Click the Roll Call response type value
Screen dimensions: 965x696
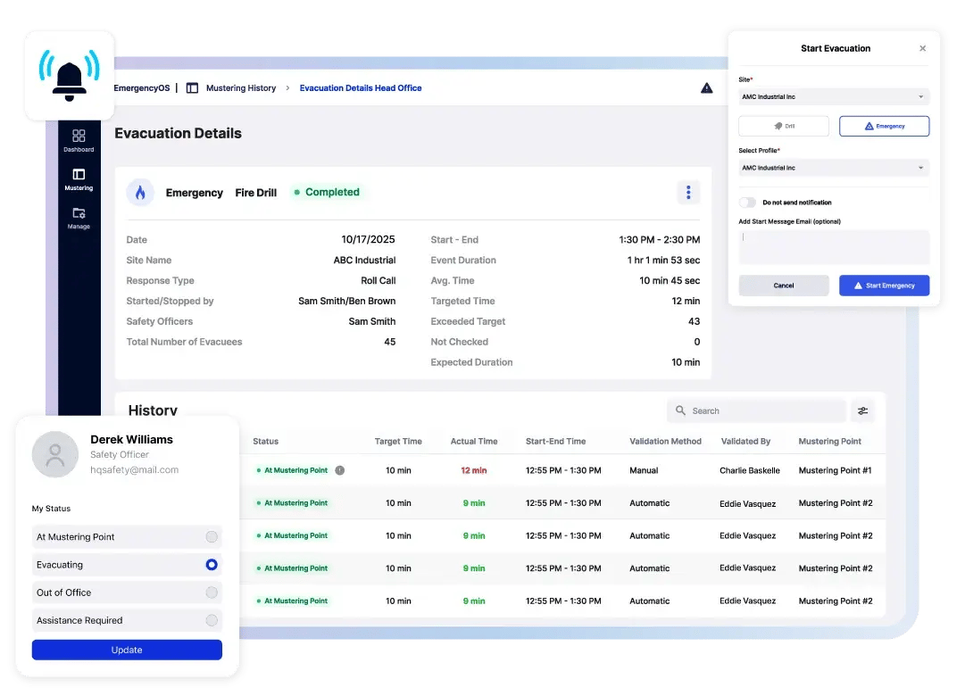click(379, 280)
